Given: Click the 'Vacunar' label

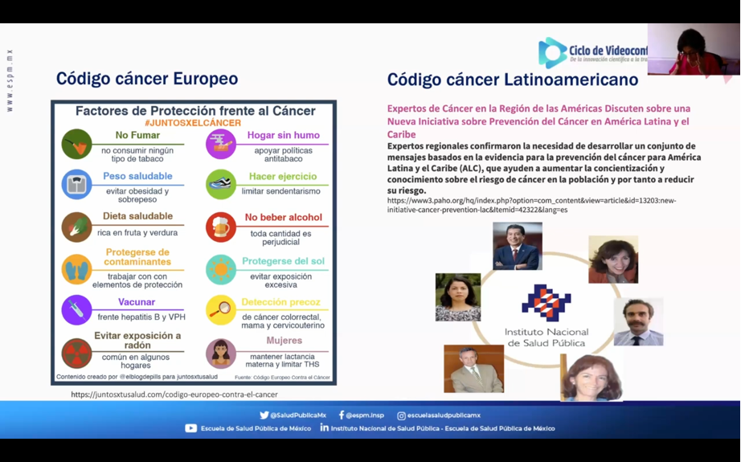Looking at the screenshot, I should click(137, 302).
